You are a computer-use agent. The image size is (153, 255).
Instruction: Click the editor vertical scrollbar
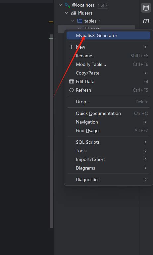pos(52,131)
